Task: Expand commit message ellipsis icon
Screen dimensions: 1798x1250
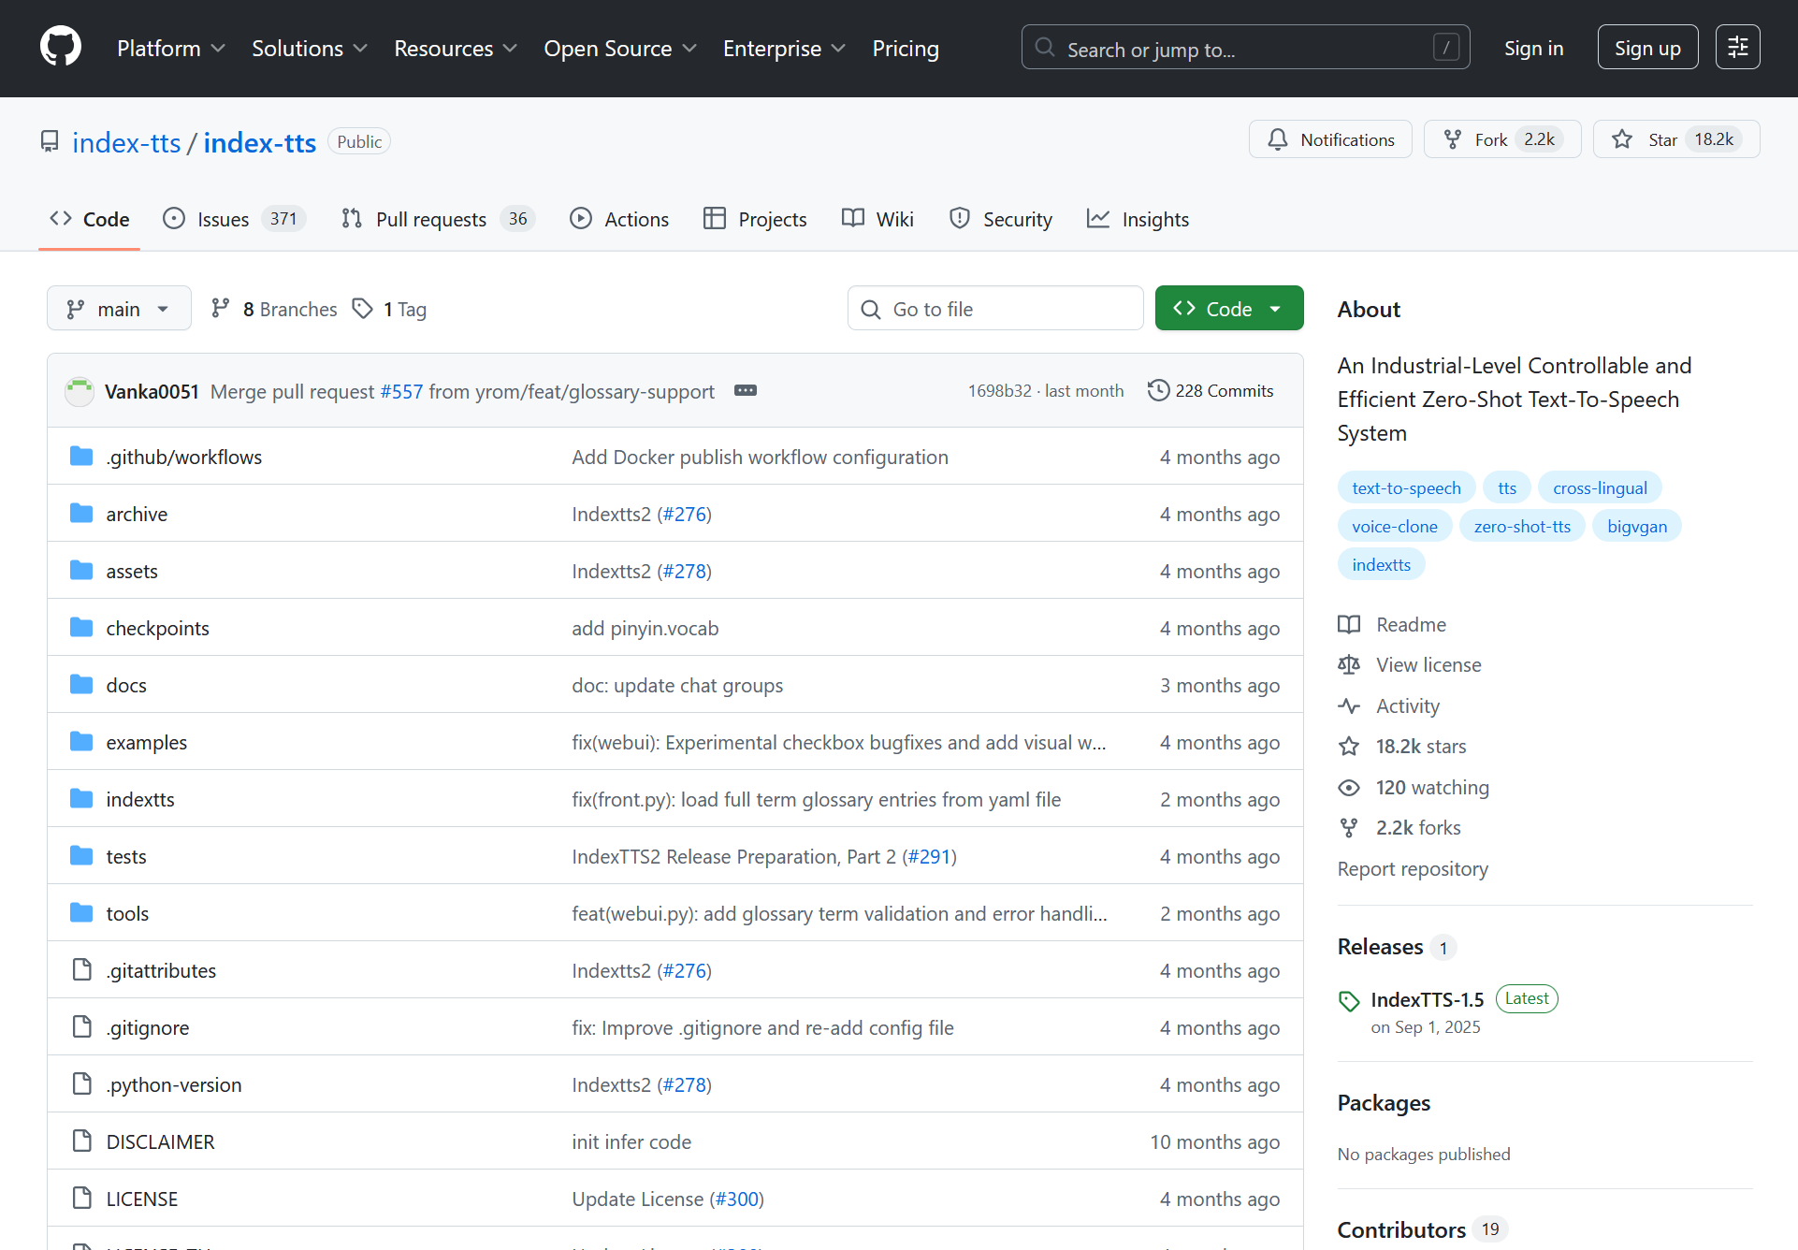Action: click(x=745, y=390)
